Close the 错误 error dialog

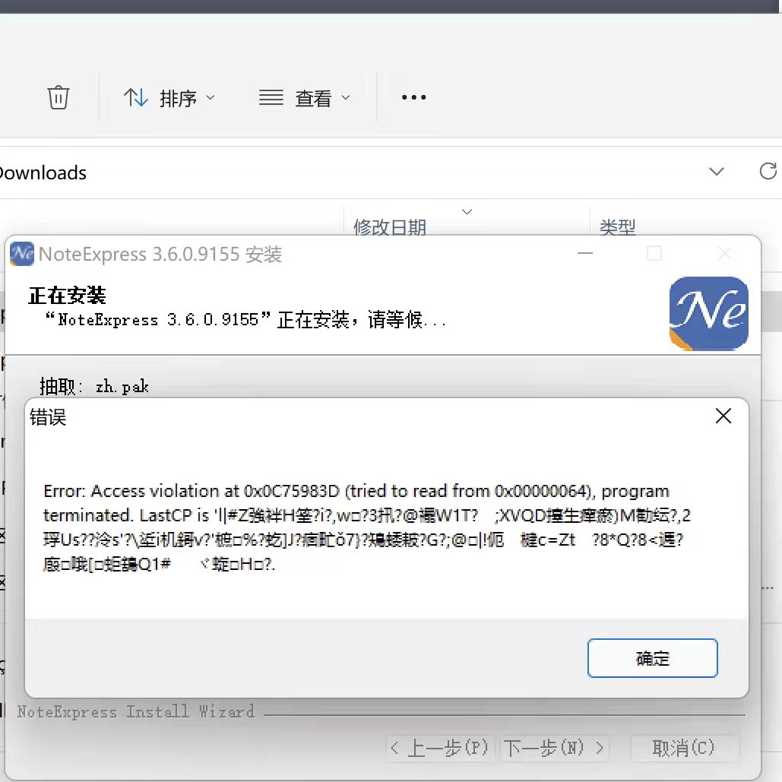click(723, 416)
